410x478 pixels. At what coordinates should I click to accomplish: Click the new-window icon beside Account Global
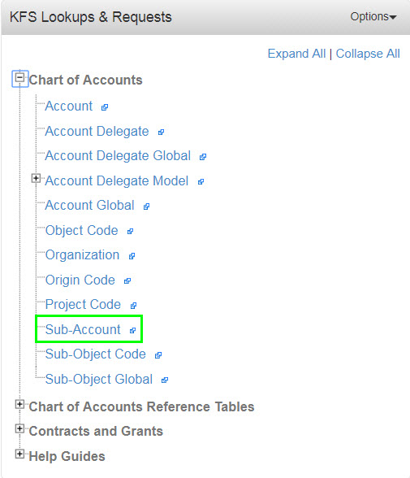click(147, 206)
